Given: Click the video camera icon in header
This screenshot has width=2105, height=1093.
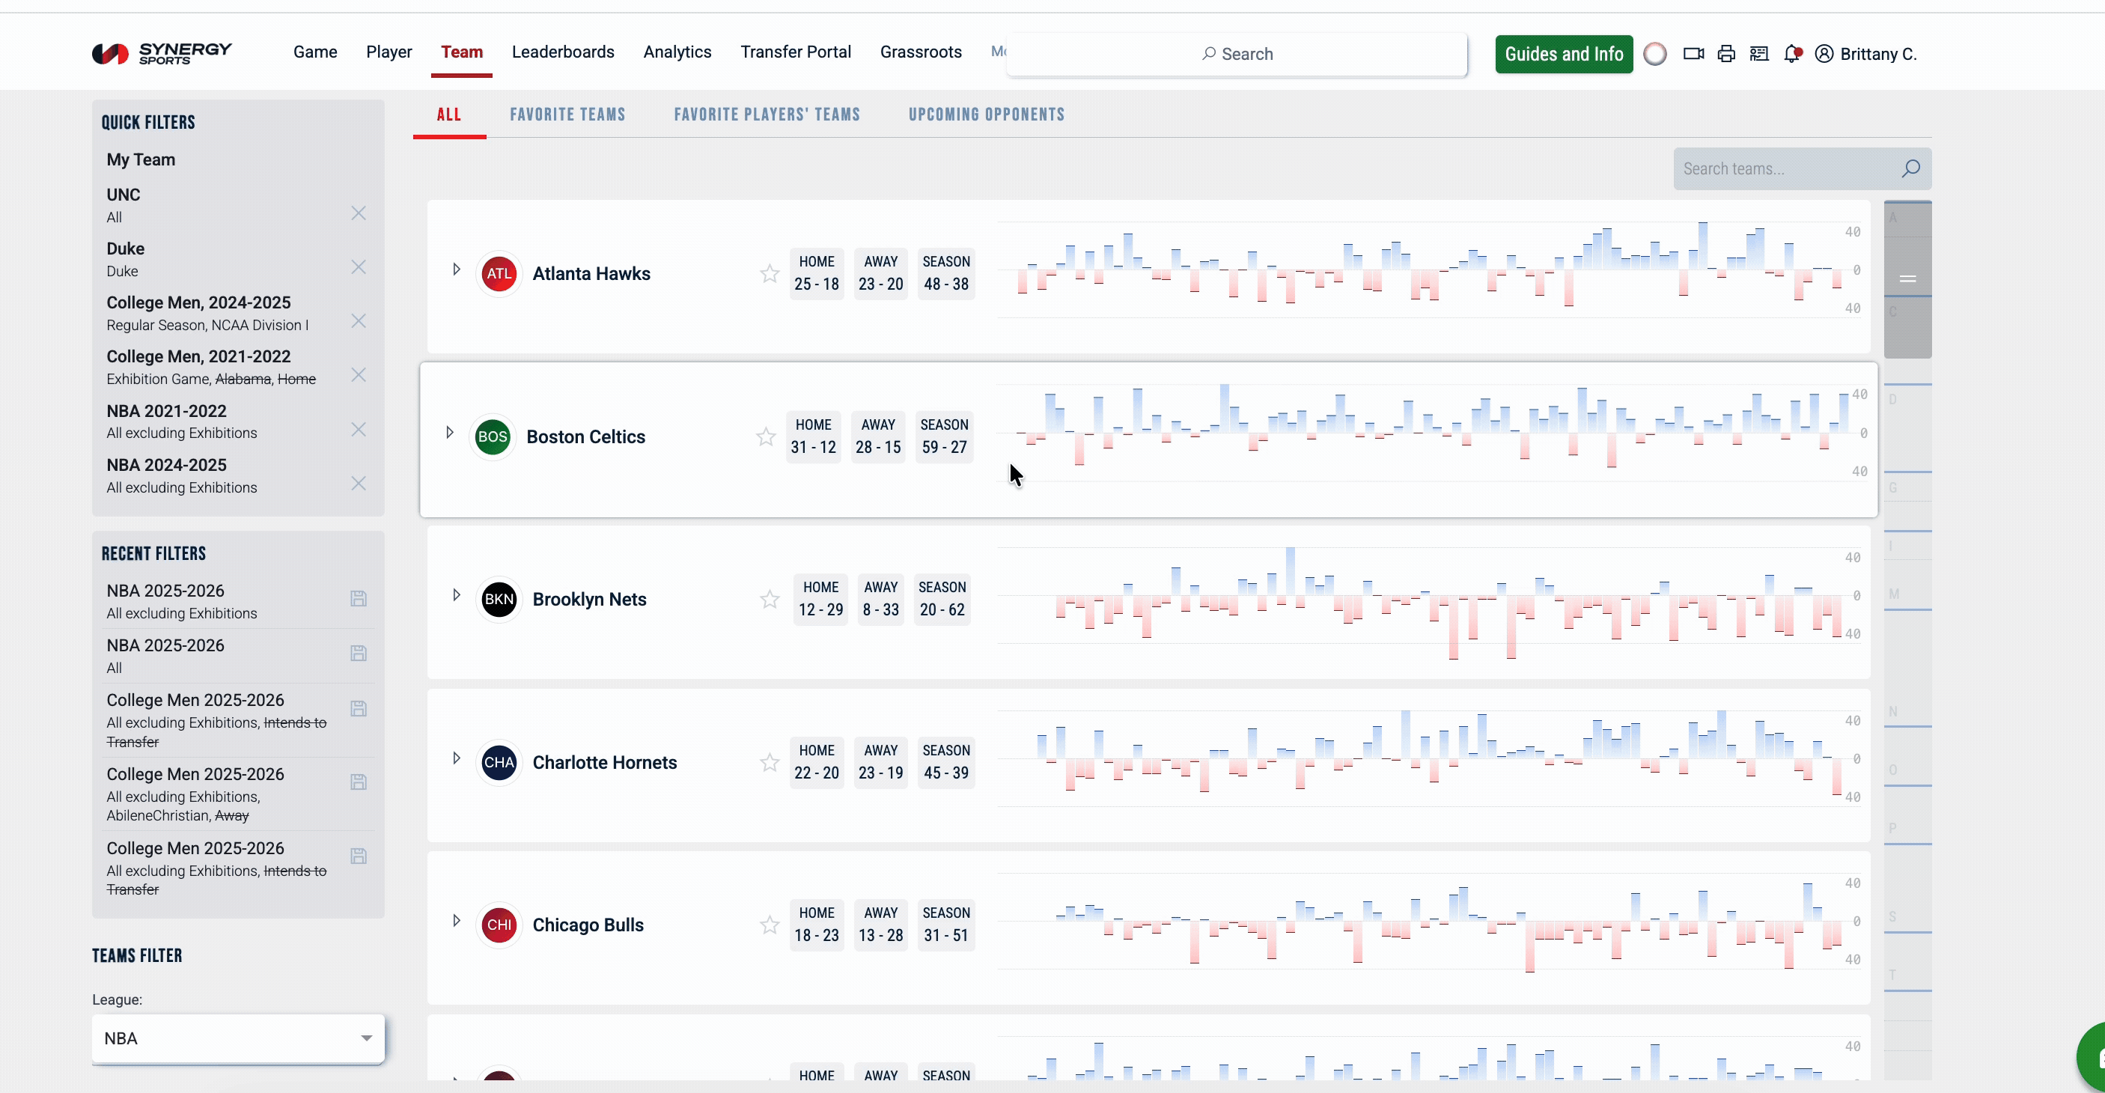Looking at the screenshot, I should (x=1693, y=54).
